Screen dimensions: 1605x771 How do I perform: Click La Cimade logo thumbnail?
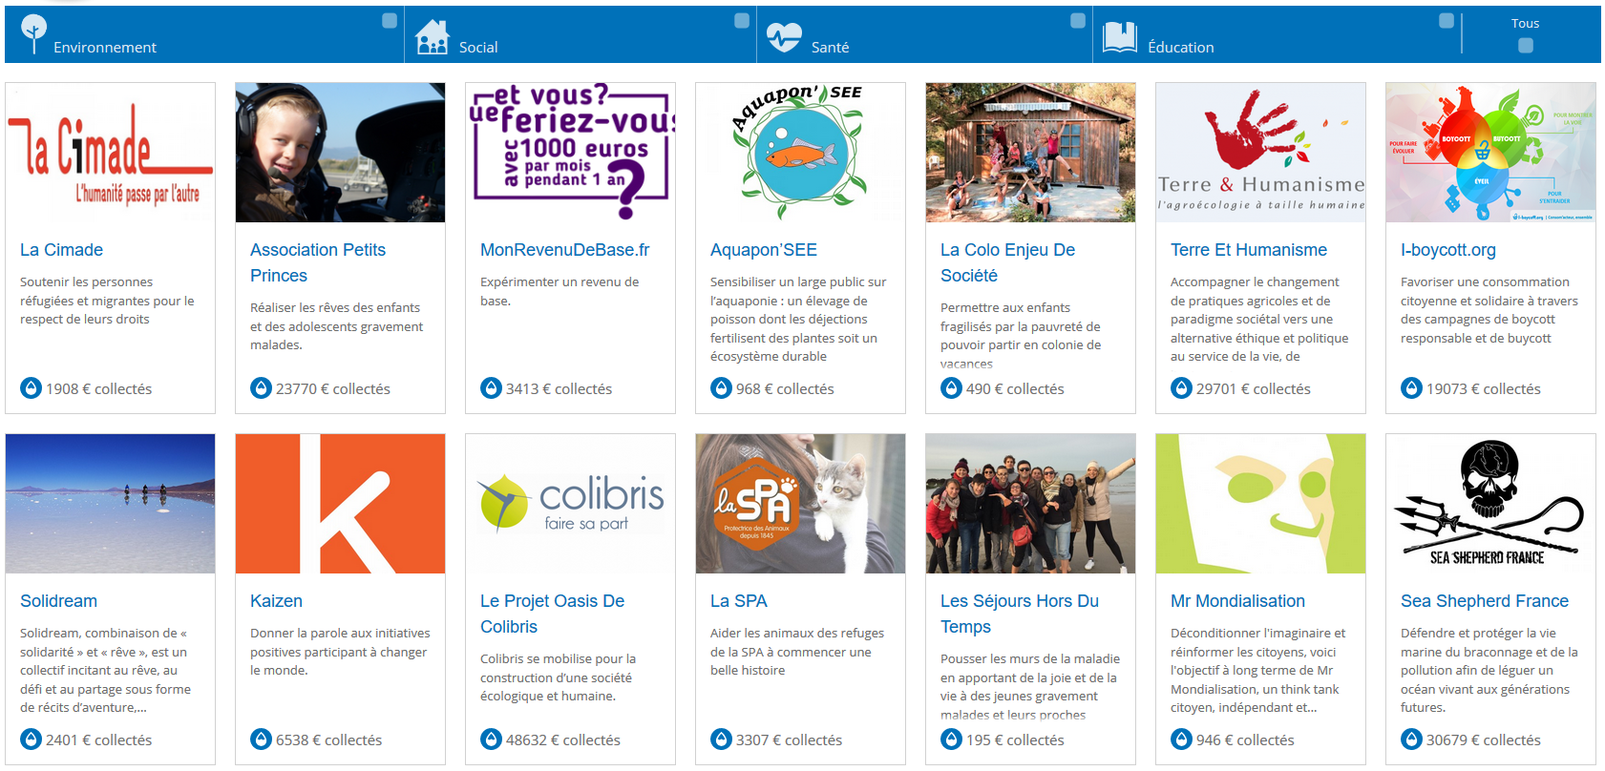pos(110,153)
